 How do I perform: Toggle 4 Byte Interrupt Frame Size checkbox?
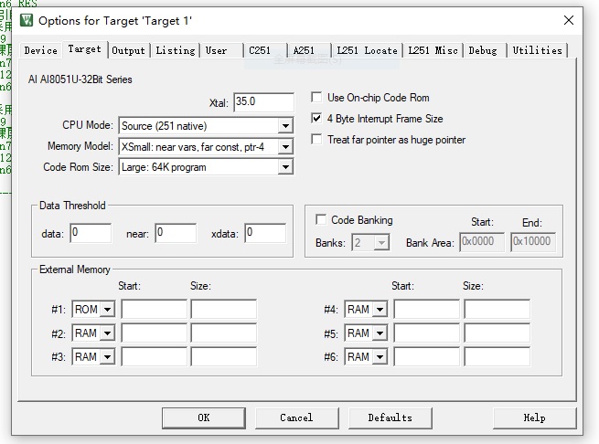[x=317, y=119]
